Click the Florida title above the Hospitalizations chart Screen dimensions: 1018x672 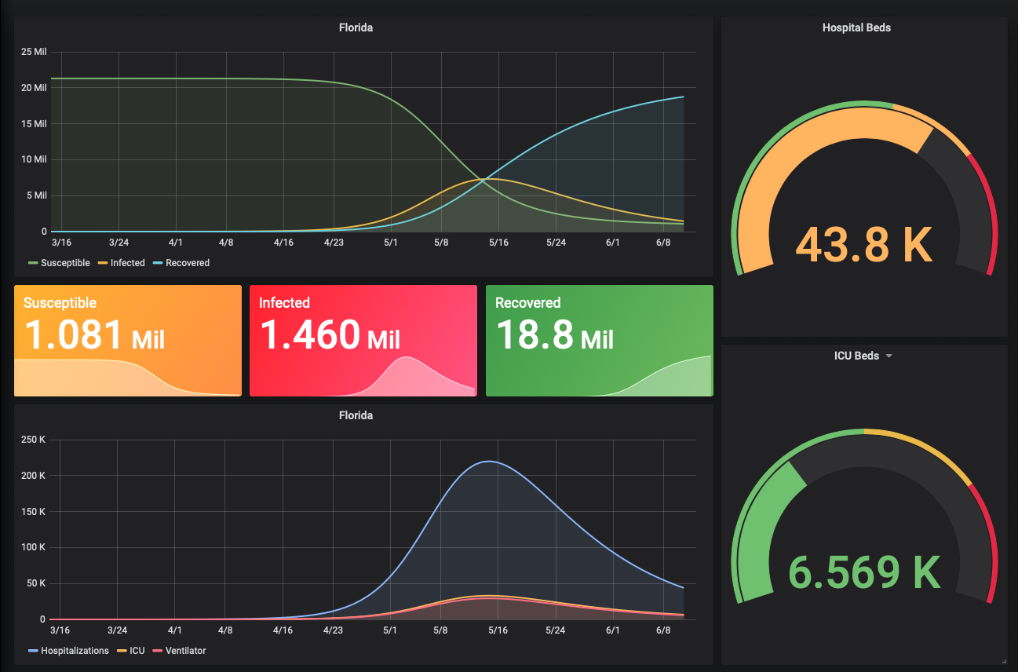pos(356,415)
